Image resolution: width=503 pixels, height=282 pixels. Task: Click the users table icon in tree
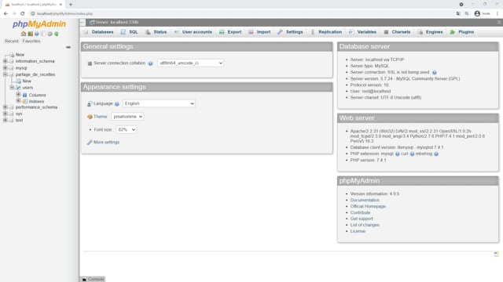[x=19, y=88]
